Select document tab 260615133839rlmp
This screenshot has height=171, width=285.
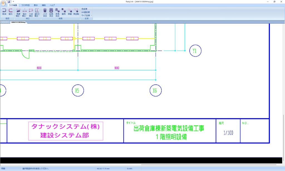(18, 22)
